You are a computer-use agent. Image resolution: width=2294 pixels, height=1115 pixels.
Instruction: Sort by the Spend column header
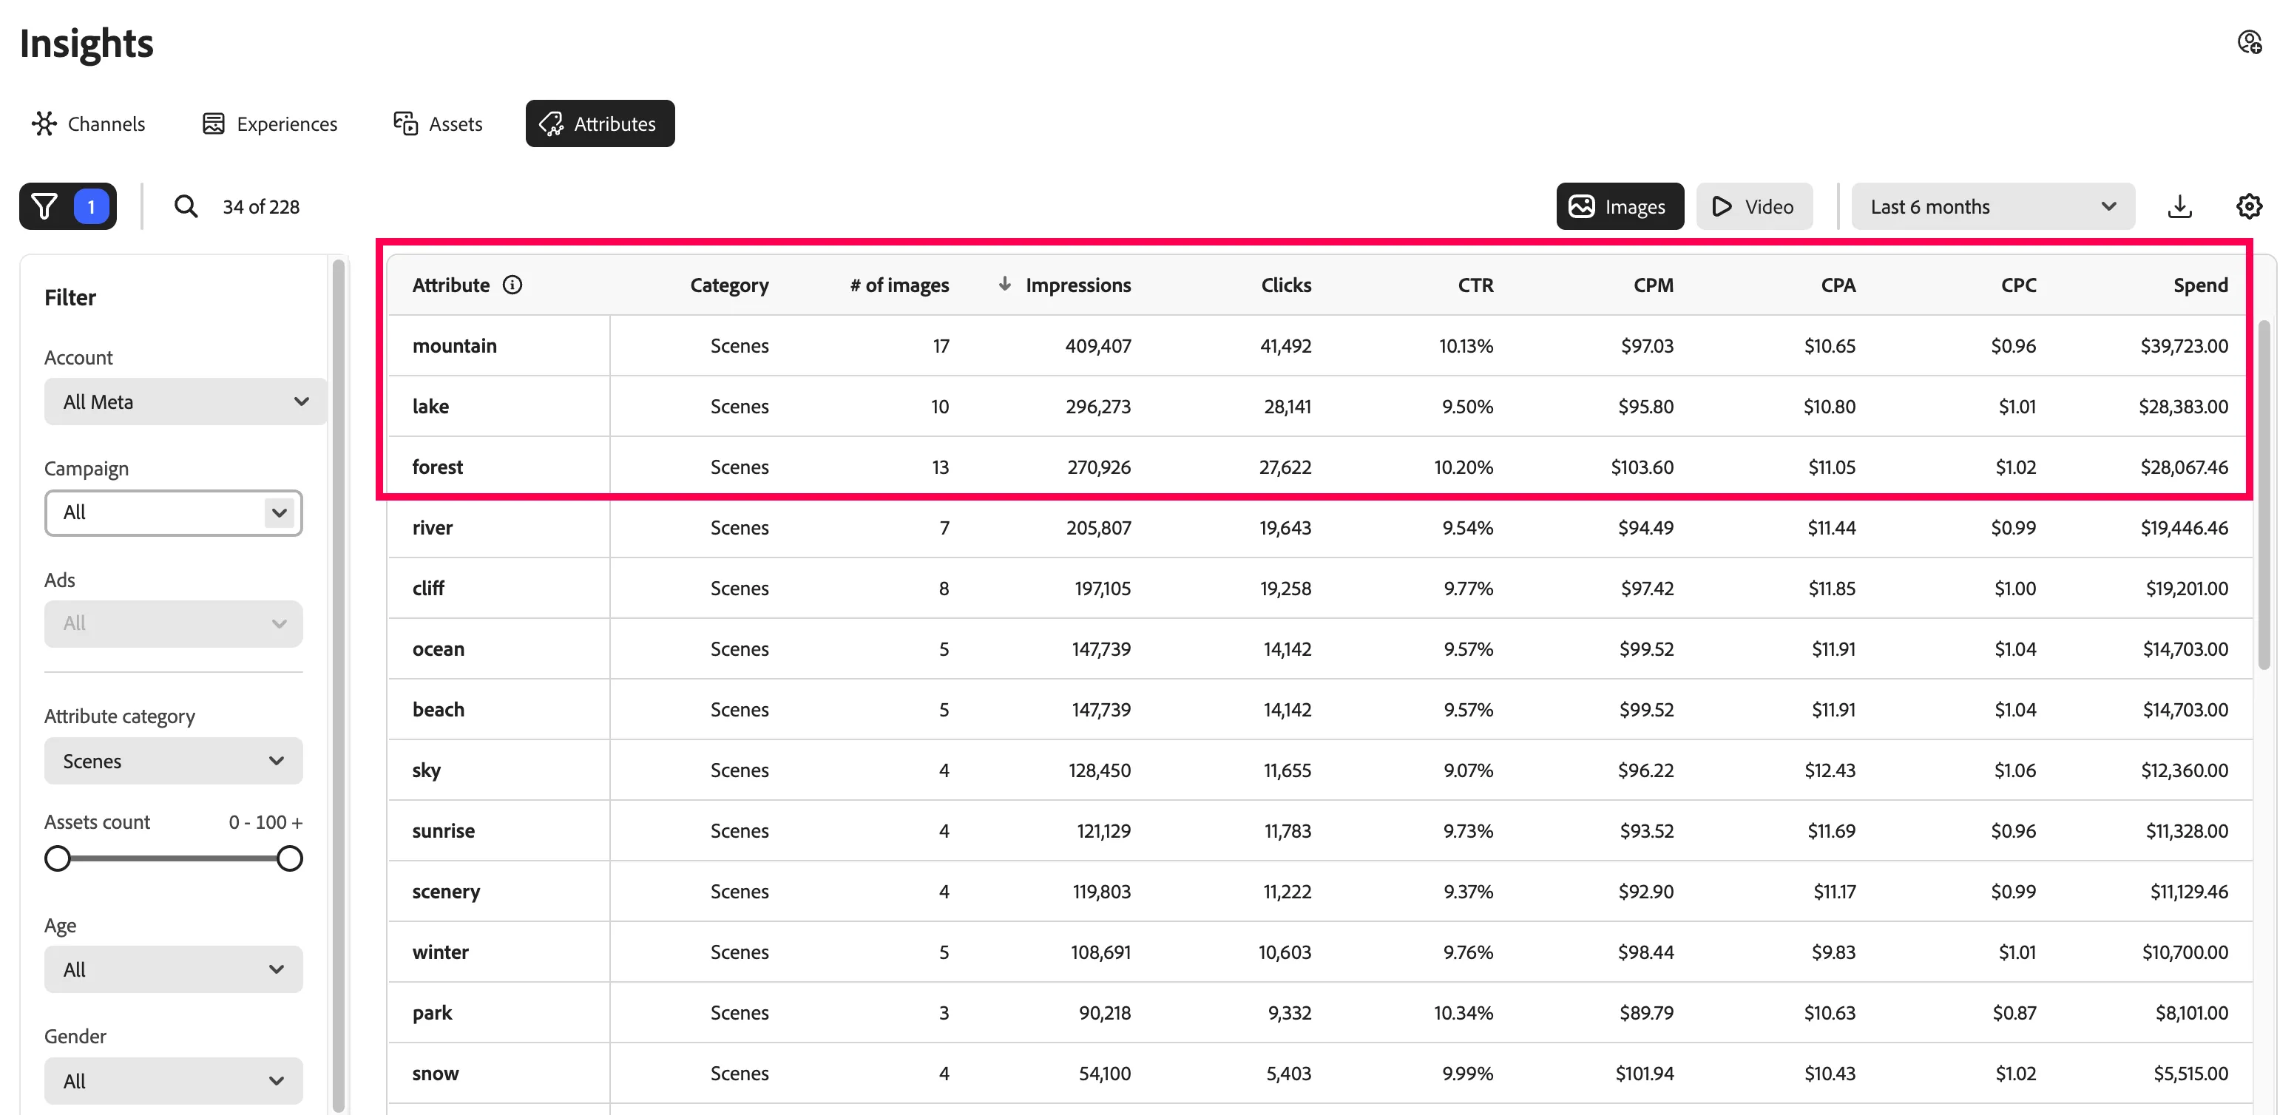pos(2199,285)
